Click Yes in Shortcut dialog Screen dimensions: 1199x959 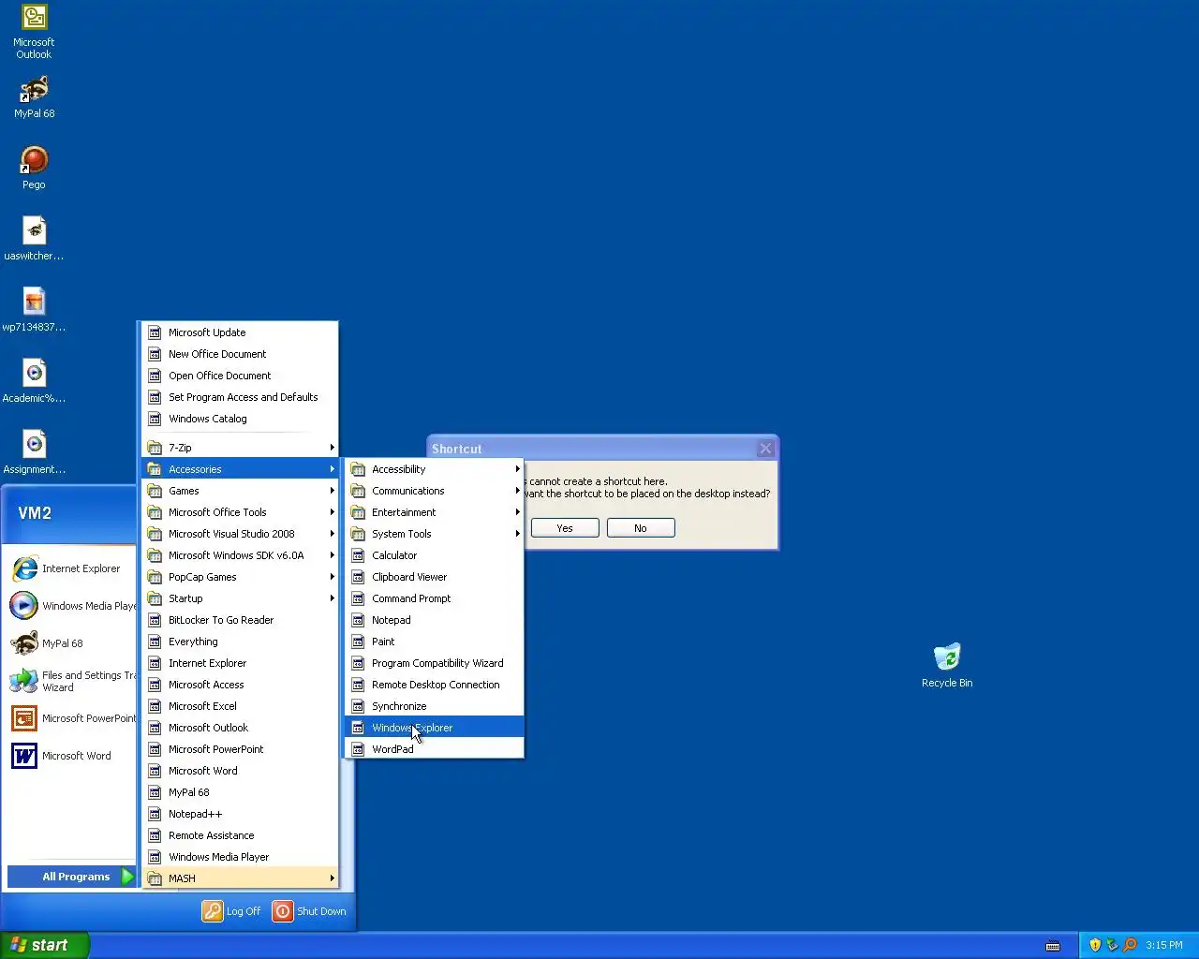click(565, 528)
